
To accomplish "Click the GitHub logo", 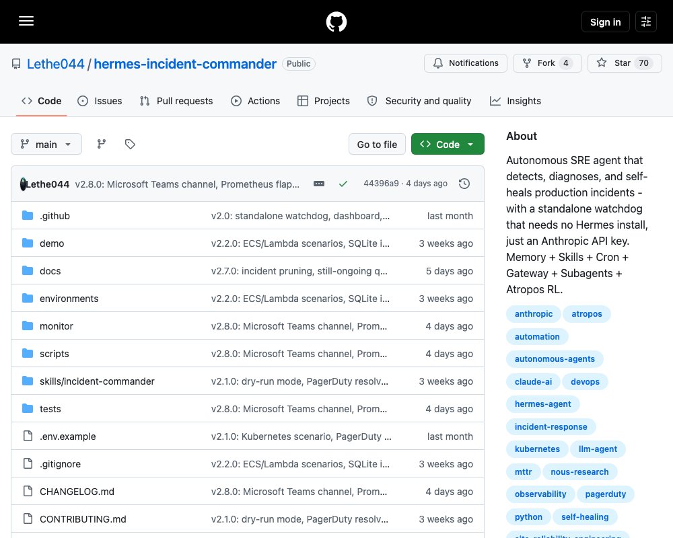I will (x=336, y=22).
